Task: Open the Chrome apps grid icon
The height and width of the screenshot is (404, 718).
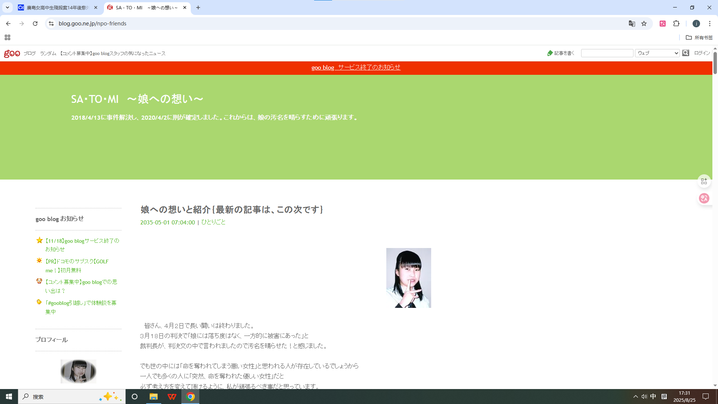Action: click(x=7, y=37)
